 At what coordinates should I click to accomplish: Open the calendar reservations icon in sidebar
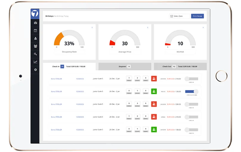35,31
